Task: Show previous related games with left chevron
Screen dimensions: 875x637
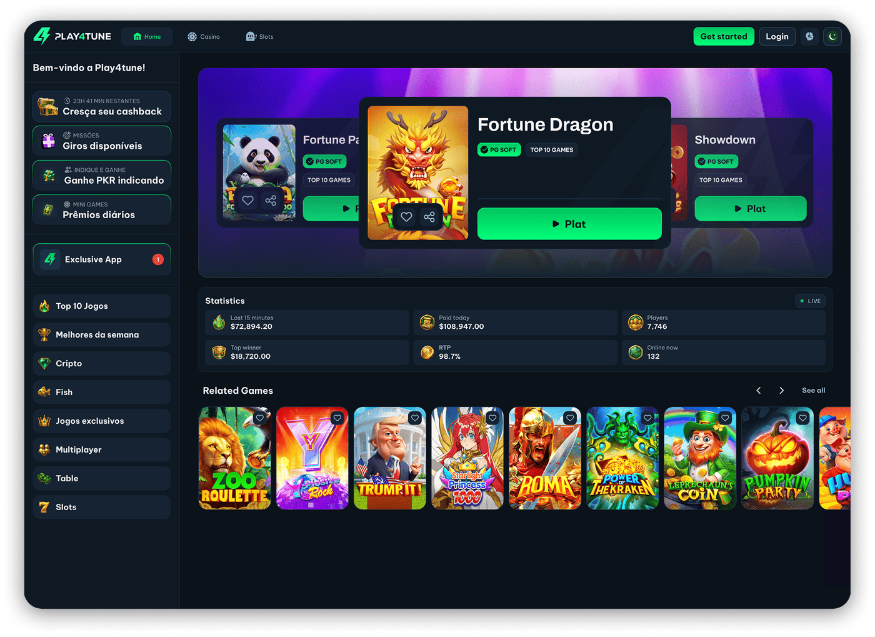Action: [x=759, y=390]
